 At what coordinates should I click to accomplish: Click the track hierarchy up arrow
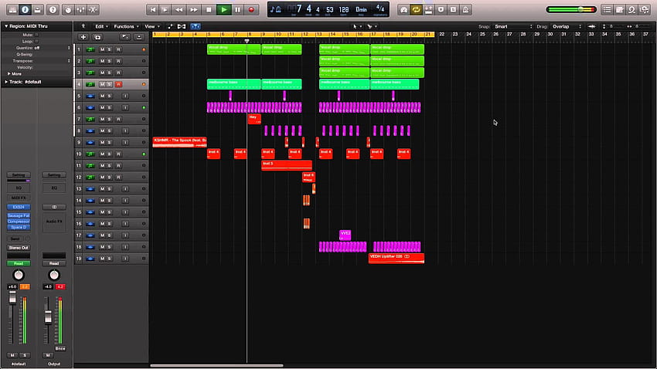83,26
